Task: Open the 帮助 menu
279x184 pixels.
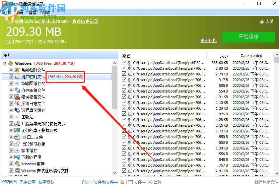Action: tap(46, 12)
